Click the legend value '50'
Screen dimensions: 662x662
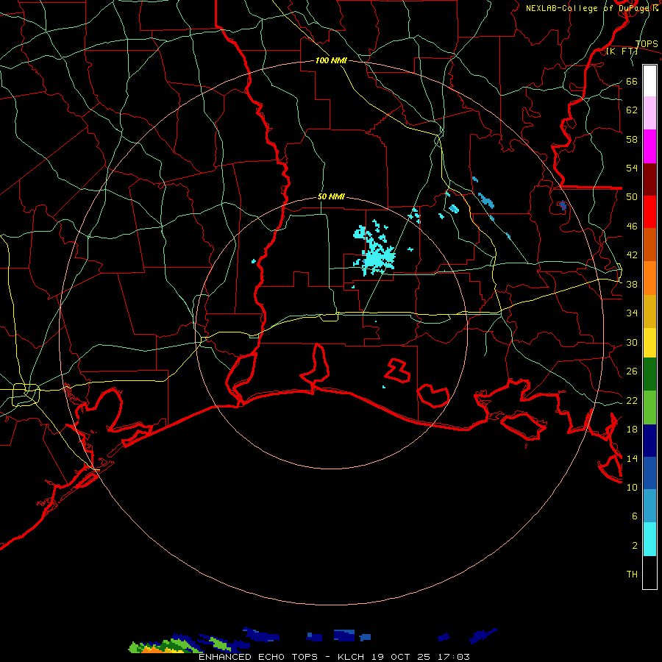point(632,197)
